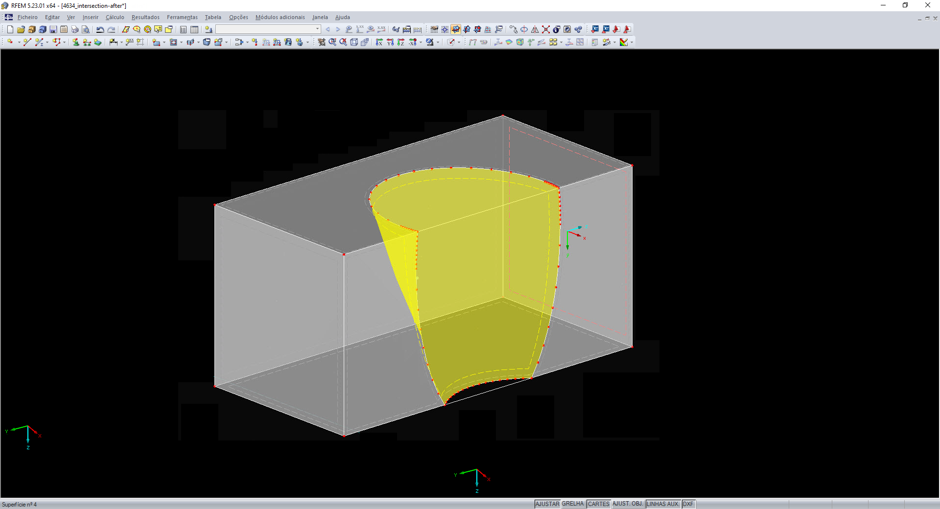The width and height of the screenshot is (940, 509).
Task: Open the Ferramentas menu
Action: coord(182,17)
